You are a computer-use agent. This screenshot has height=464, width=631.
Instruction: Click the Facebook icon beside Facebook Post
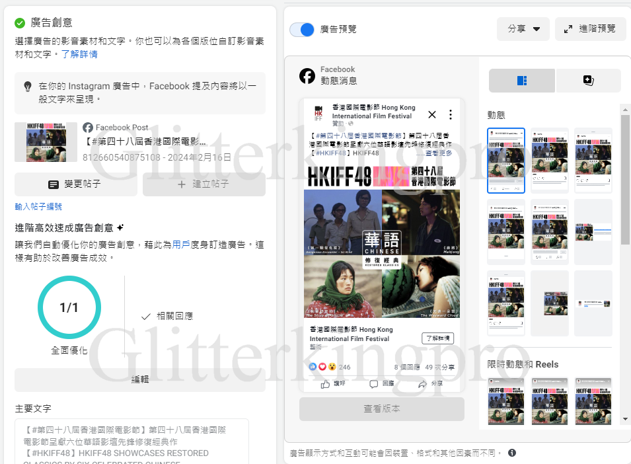88,128
